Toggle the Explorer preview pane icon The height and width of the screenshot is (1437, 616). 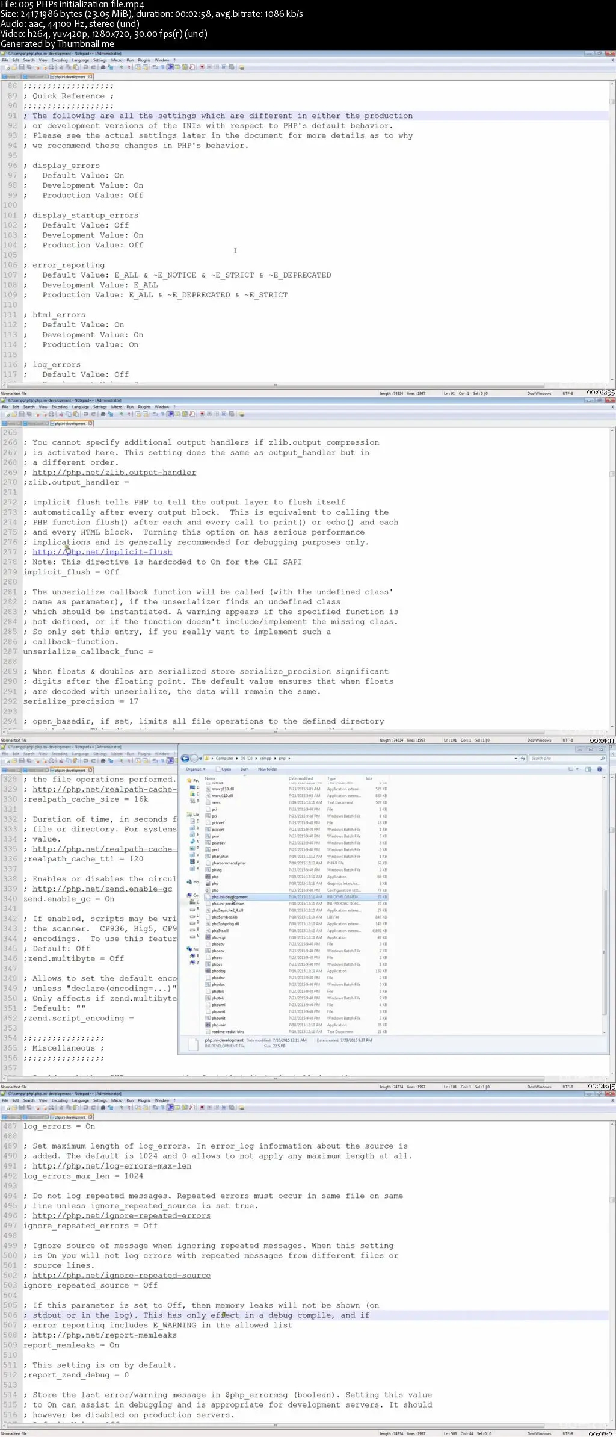coord(588,769)
